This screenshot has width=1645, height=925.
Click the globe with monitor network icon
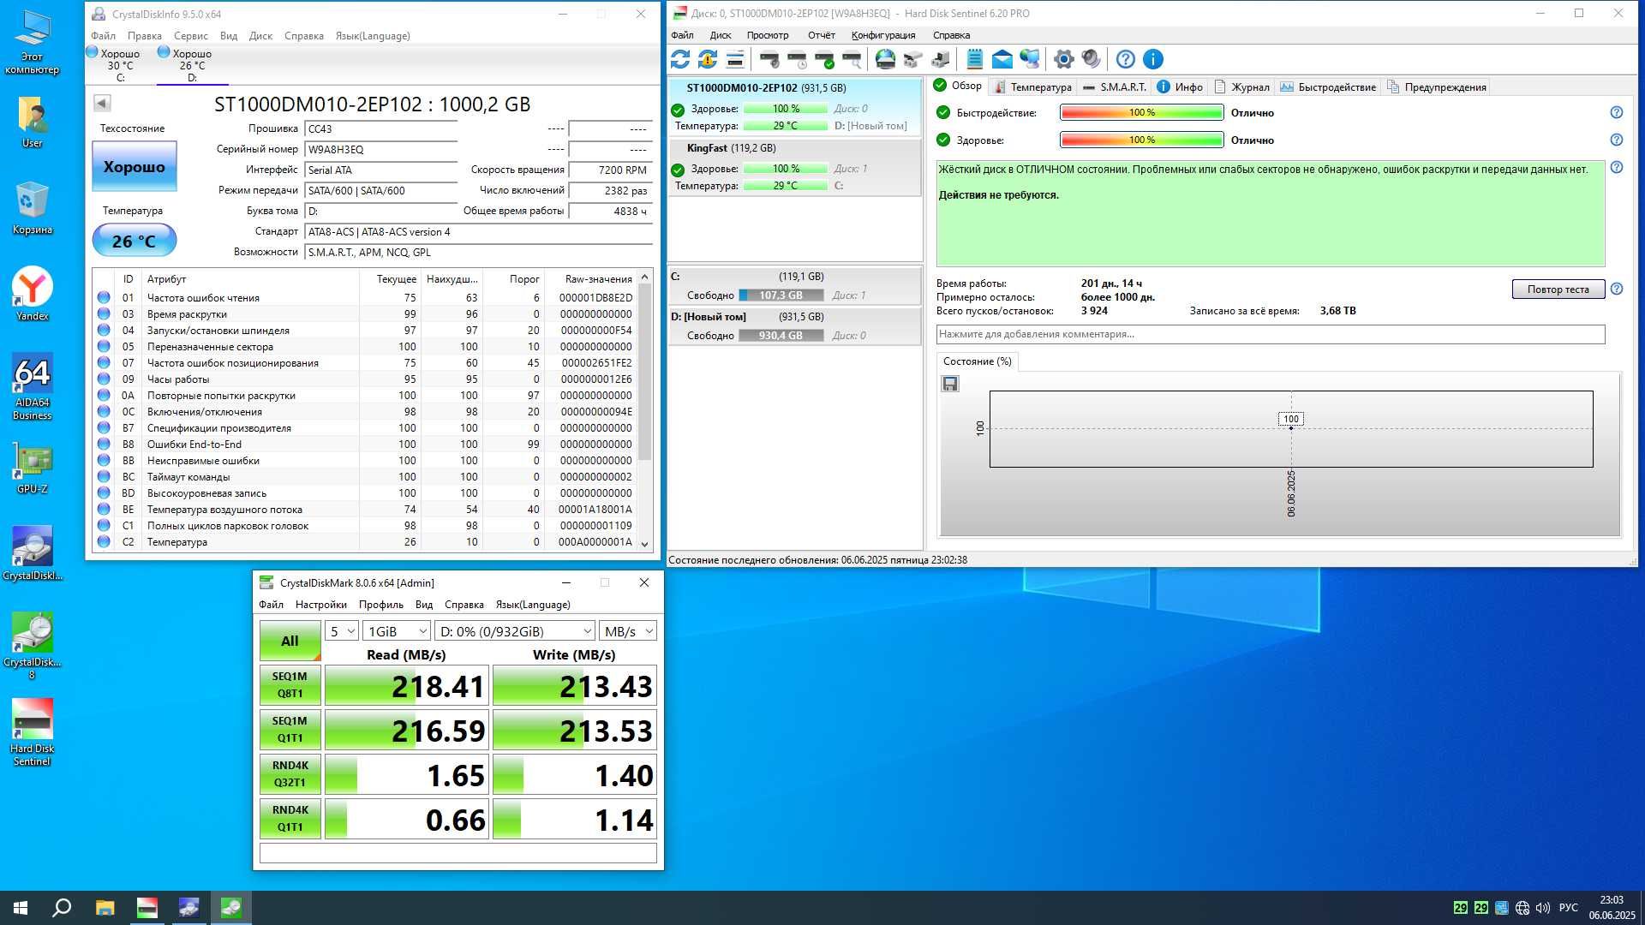(1030, 59)
